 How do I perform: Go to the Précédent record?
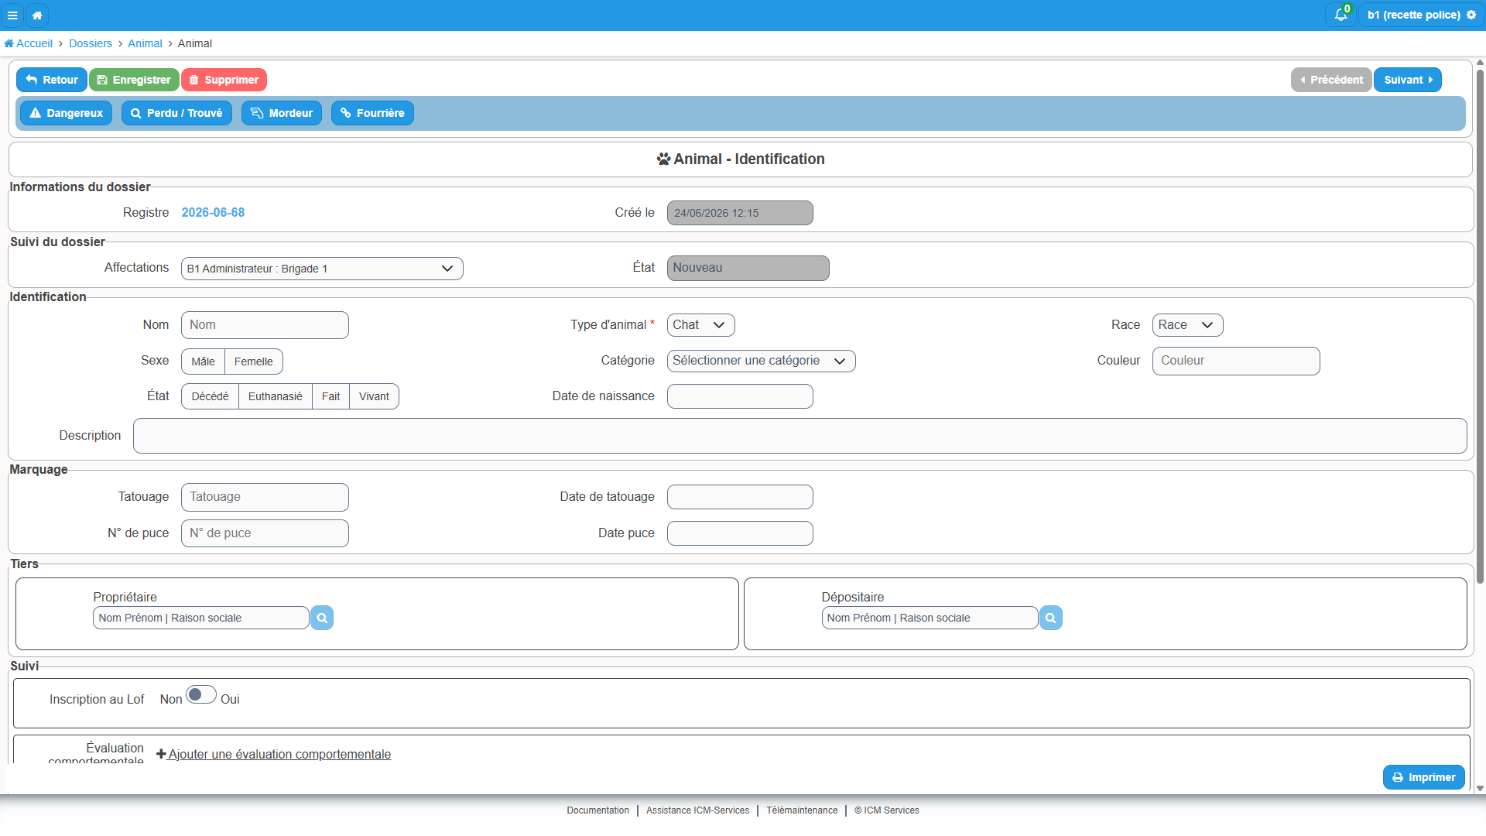point(1331,80)
